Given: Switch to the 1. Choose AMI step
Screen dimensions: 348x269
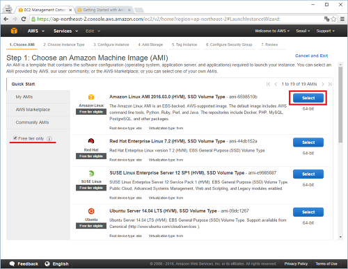Looking at the screenshot, I should (x=22, y=44).
